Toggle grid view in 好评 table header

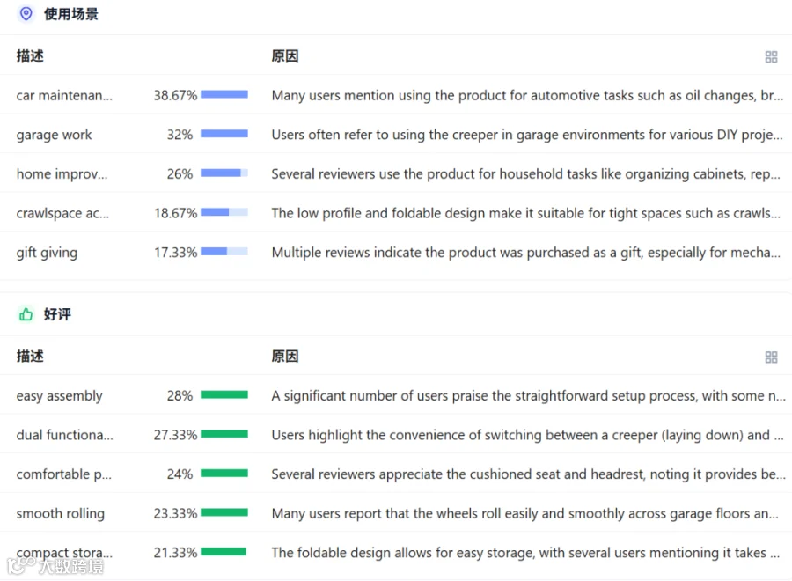coord(771,357)
